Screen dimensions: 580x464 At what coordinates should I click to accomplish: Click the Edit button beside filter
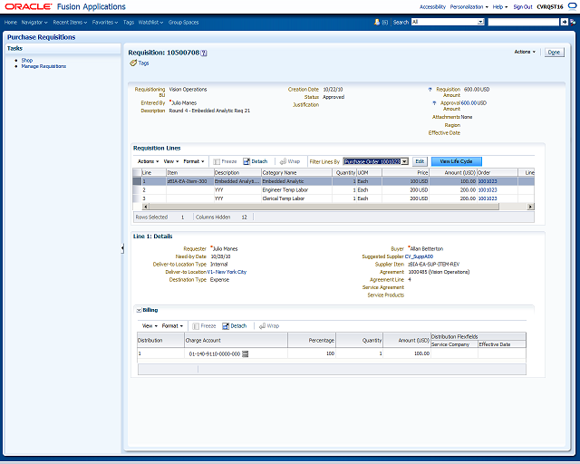pyautogui.click(x=420, y=161)
